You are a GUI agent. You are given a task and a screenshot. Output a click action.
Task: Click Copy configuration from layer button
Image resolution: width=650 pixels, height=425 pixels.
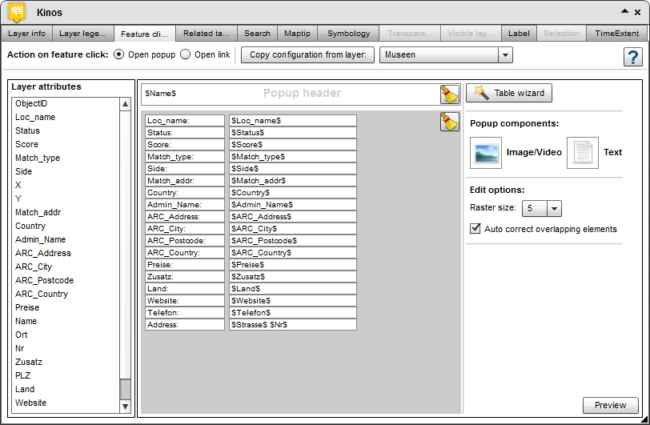[308, 54]
